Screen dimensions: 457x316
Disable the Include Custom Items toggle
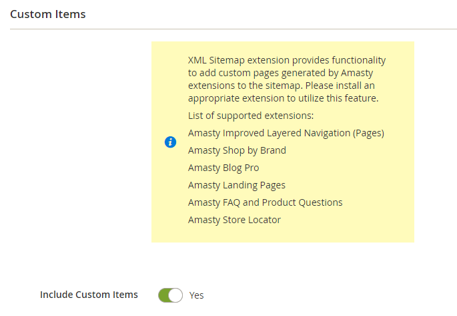tap(171, 295)
